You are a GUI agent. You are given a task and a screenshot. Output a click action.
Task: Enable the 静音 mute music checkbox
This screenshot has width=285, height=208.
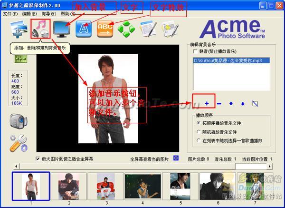point(195,51)
